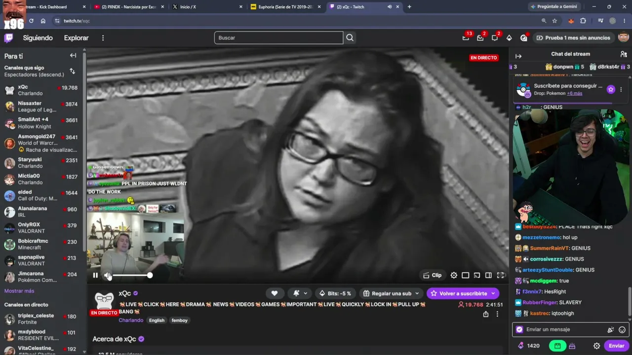Click the clapperboard Clip button
Image resolution: width=632 pixels, height=355 pixels.
pos(433,275)
